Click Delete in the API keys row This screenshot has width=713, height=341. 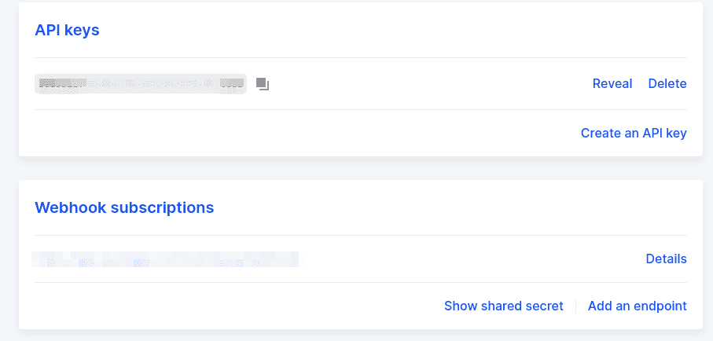coord(667,83)
